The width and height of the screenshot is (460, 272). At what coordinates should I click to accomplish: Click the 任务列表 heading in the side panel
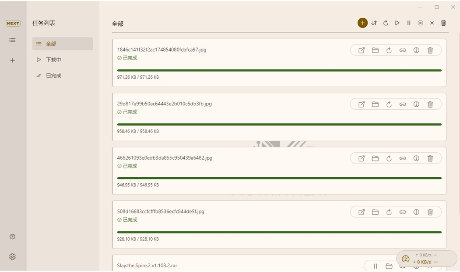coord(44,23)
